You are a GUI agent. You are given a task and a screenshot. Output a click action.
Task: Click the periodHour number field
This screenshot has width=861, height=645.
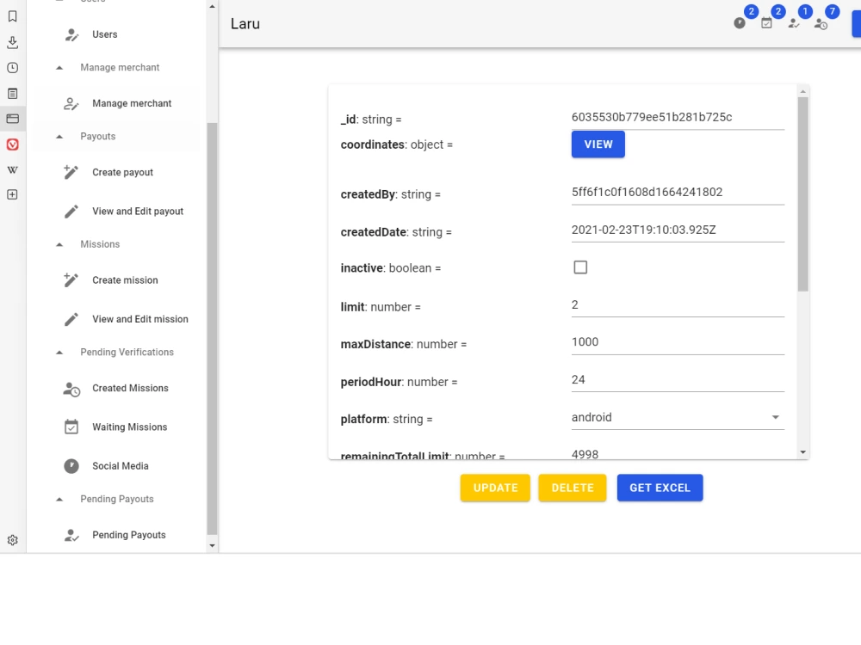coord(678,380)
